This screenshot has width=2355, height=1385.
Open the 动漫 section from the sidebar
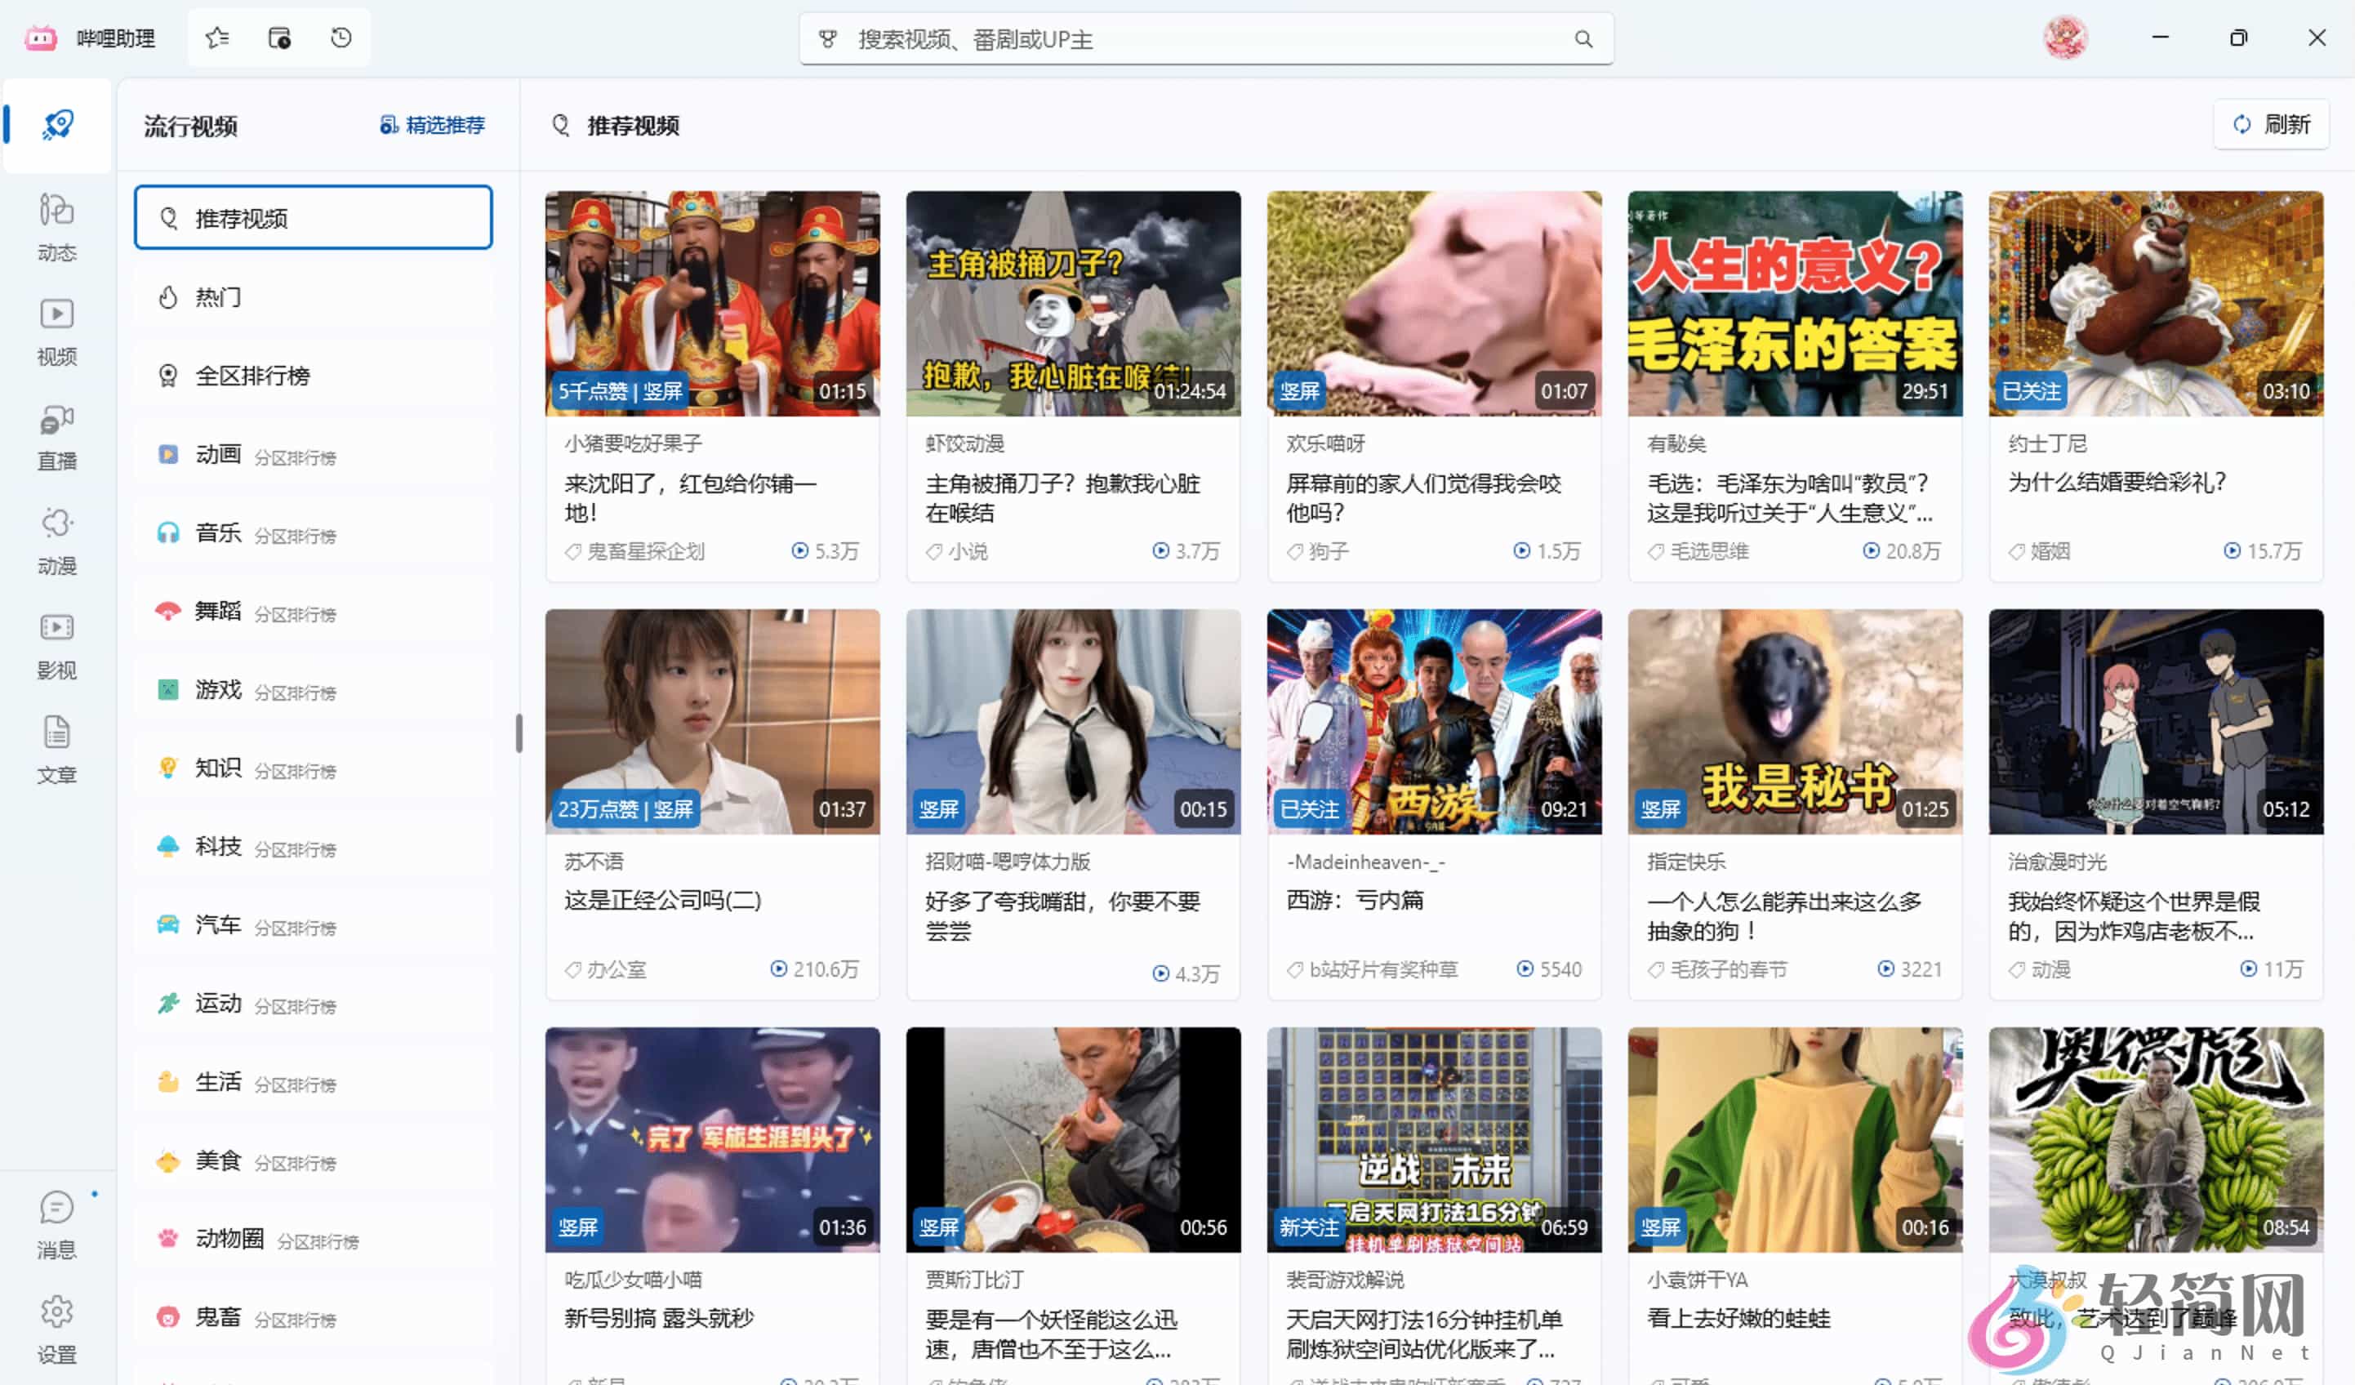click(56, 540)
